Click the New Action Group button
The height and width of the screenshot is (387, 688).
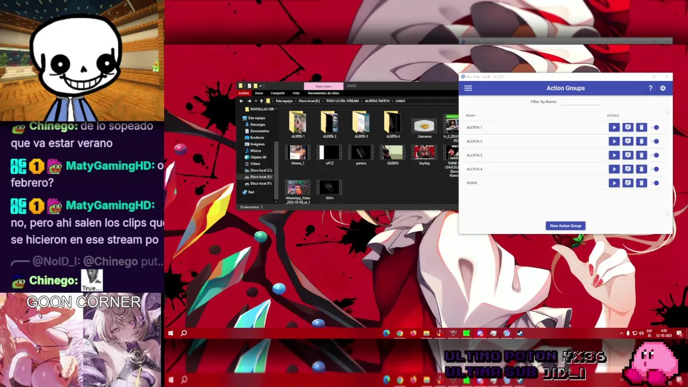(565, 226)
